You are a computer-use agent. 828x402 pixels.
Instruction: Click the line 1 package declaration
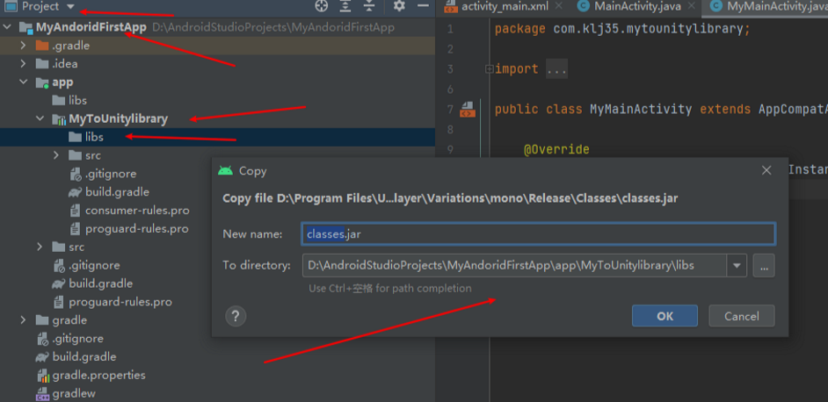[622, 29]
